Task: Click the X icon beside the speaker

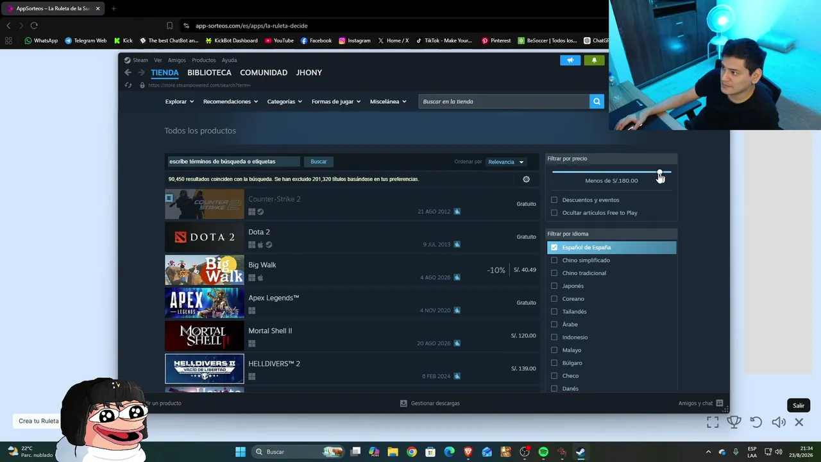Action: [799, 422]
